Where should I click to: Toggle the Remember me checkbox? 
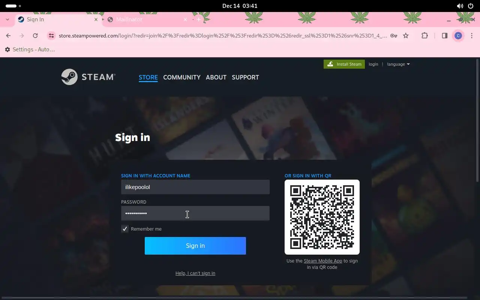125,229
